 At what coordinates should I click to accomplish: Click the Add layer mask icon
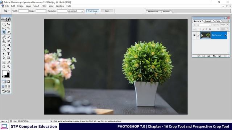[204, 56]
